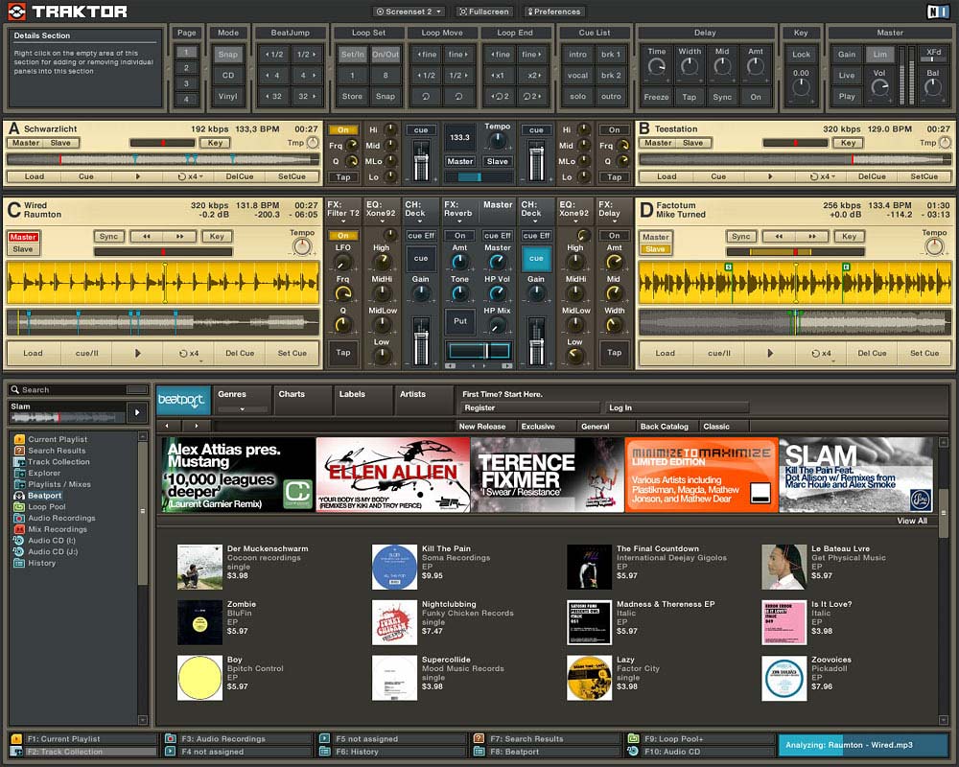Click the main crossfader
The image size is (959, 767).
479,351
